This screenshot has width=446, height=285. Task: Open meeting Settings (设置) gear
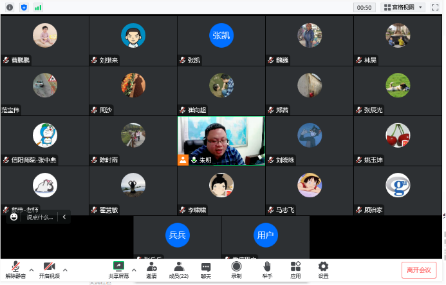pos(323,268)
